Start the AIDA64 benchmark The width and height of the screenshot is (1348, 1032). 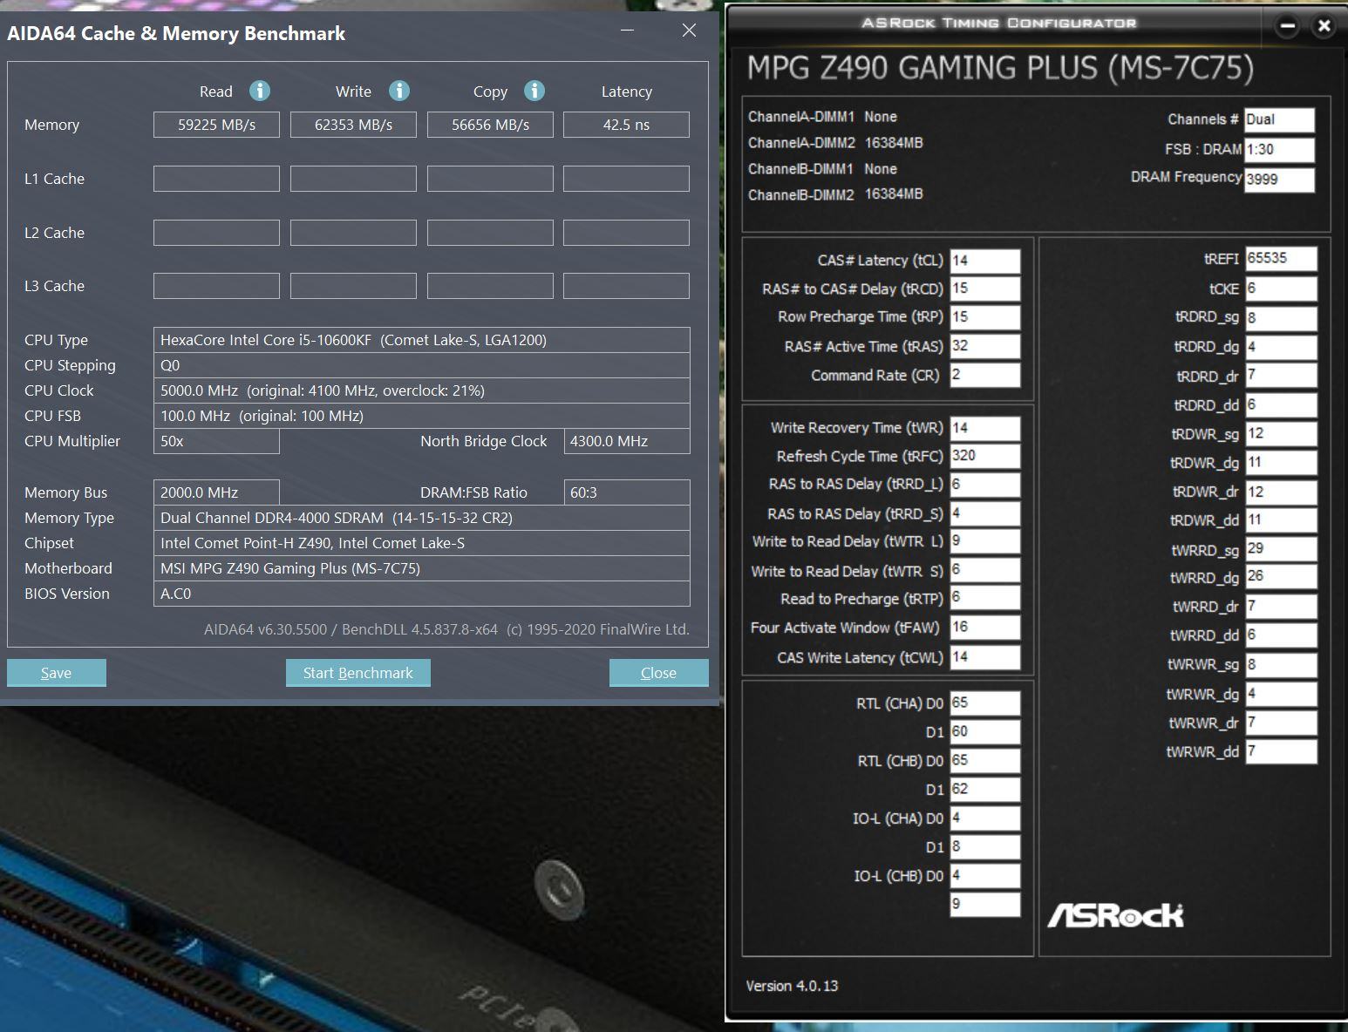click(x=357, y=673)
